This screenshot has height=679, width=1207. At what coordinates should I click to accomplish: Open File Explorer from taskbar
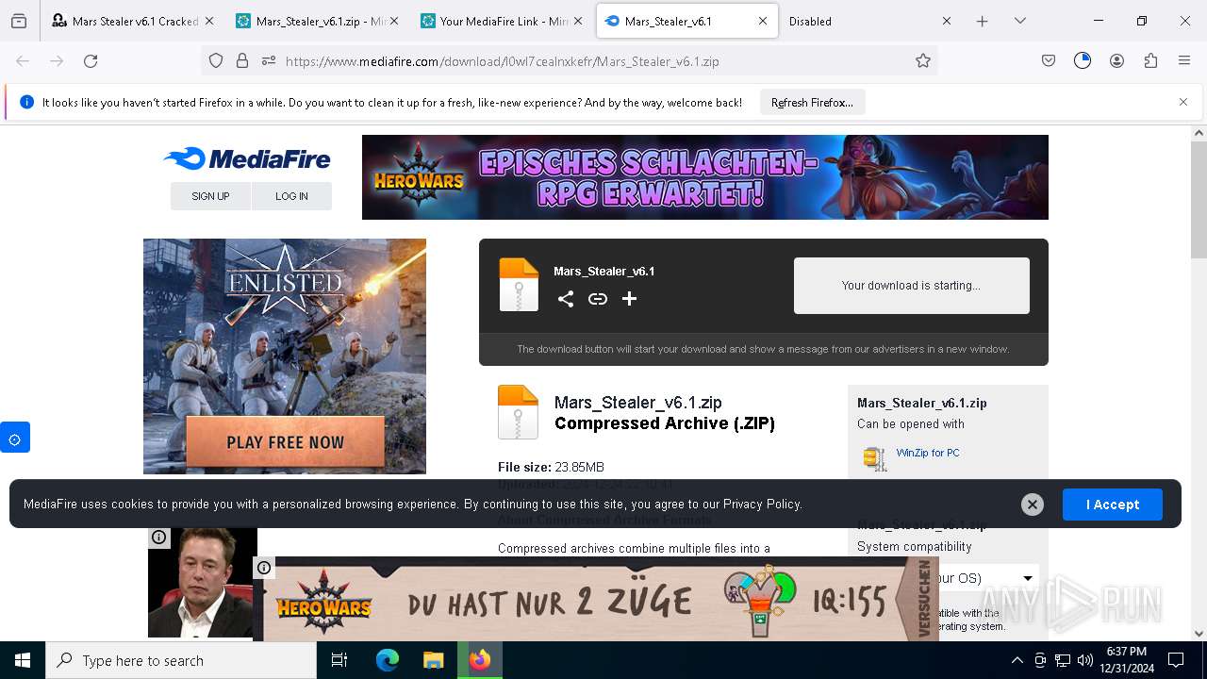click(433, 660)
